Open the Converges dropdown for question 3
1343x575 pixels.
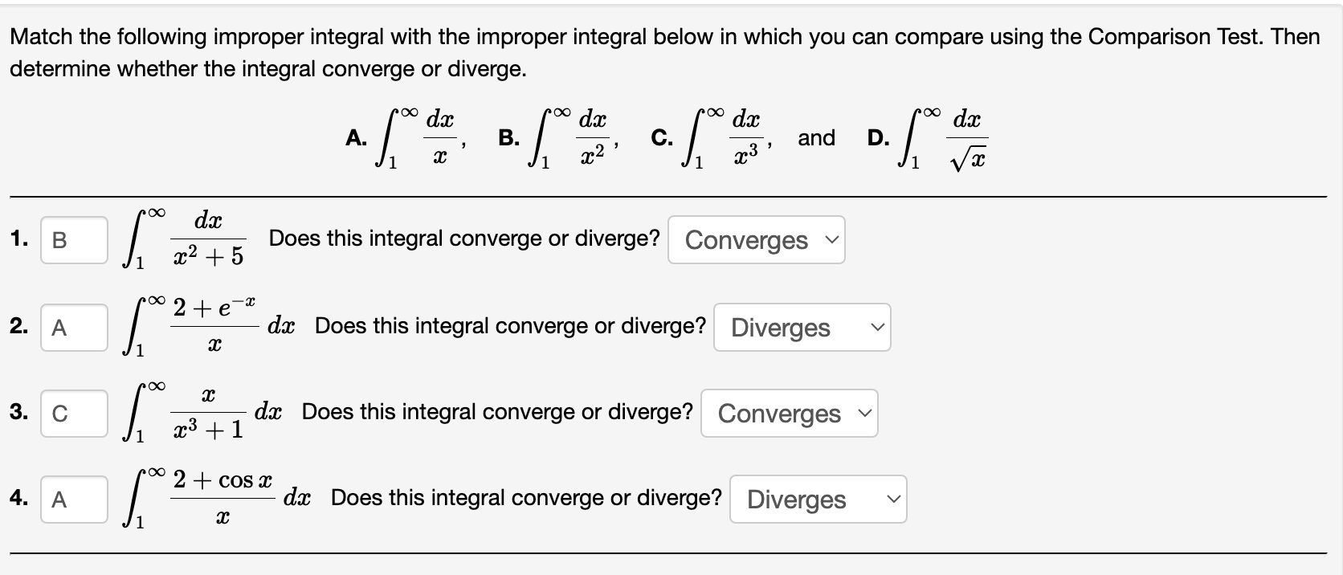click(x=788, y=413)
